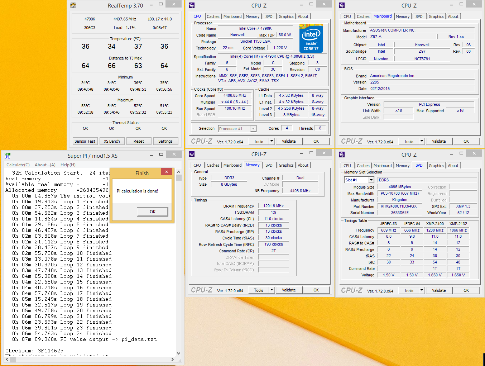Click Super PI vertical scrollbar down arrow
This screenshot has width=485, height=366.
point(179,353)
